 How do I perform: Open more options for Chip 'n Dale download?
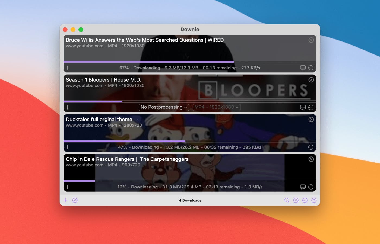click(311, 187)
